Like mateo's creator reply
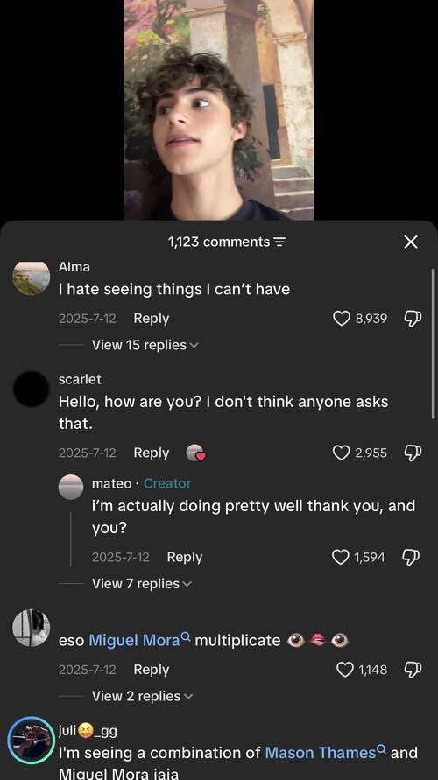Screen dimensions: 438x780 click(341, 557)
